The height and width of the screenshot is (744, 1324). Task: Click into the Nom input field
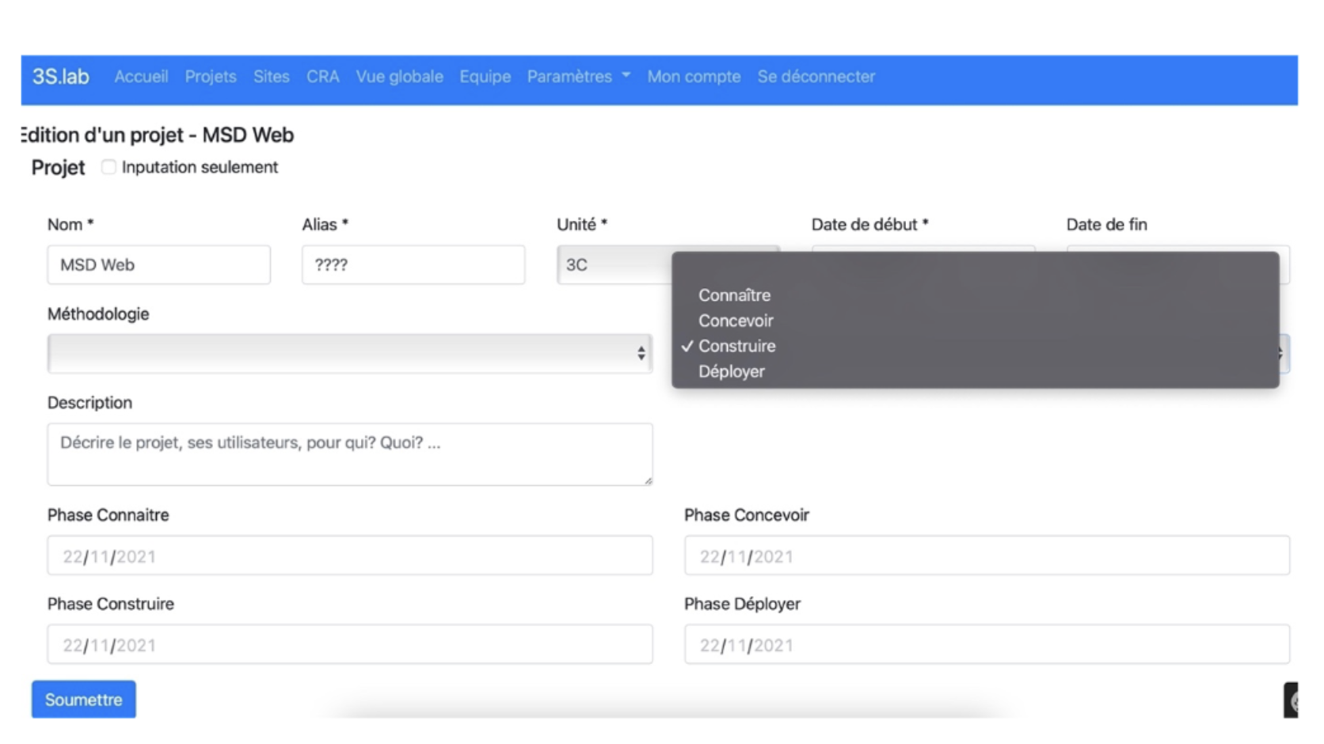[159, 264]
